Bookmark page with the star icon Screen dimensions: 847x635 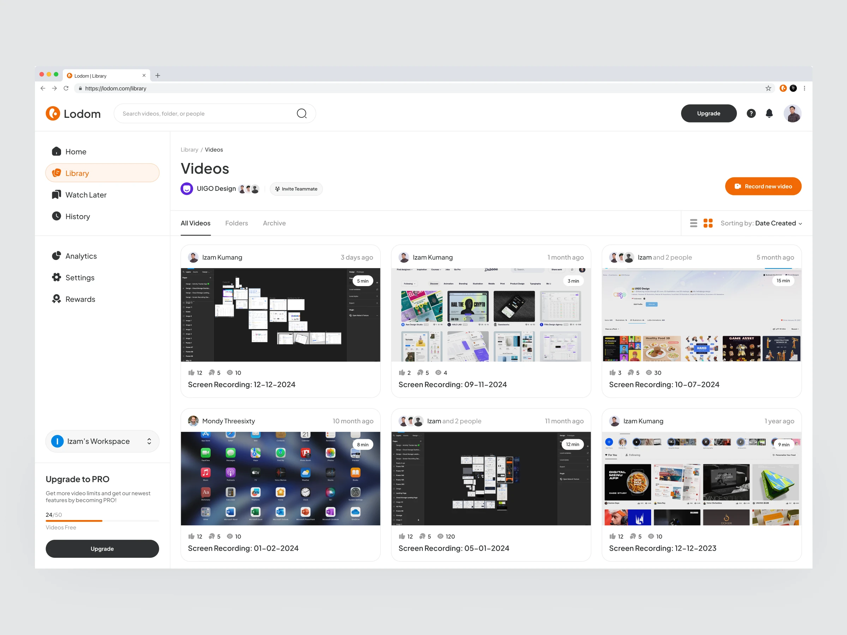pos(768,89)
